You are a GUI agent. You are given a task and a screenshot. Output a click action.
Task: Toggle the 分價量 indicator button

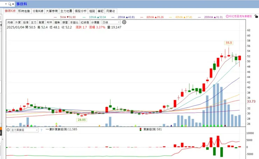95,22
